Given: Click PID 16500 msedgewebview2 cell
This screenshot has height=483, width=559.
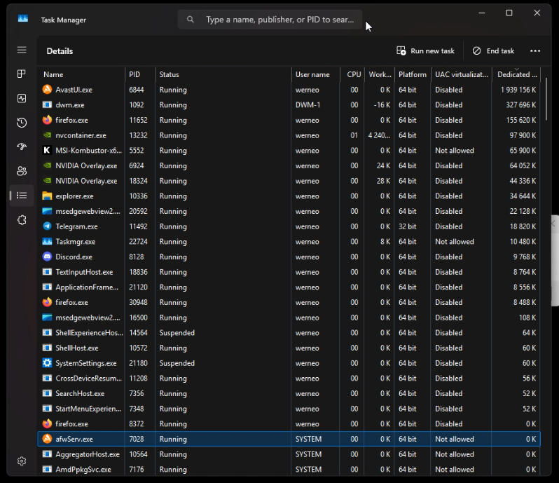Looking at the screenshot, I should pos(138,318).
